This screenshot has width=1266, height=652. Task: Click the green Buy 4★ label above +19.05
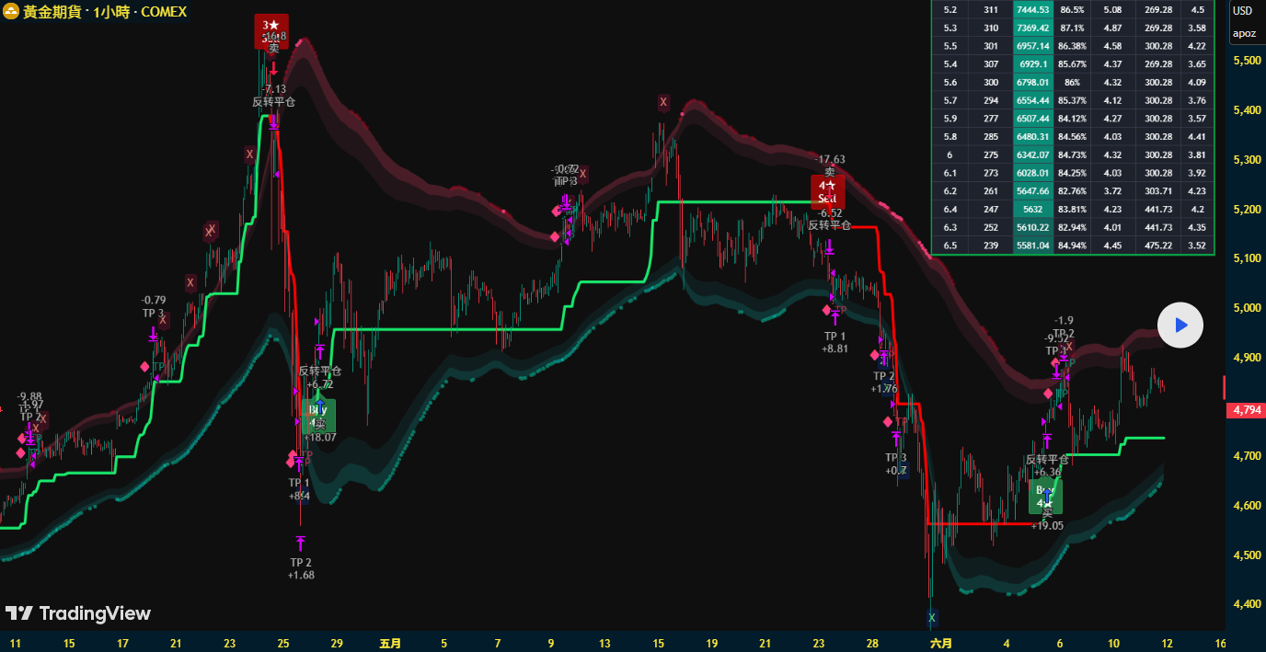pos(1045,497)
